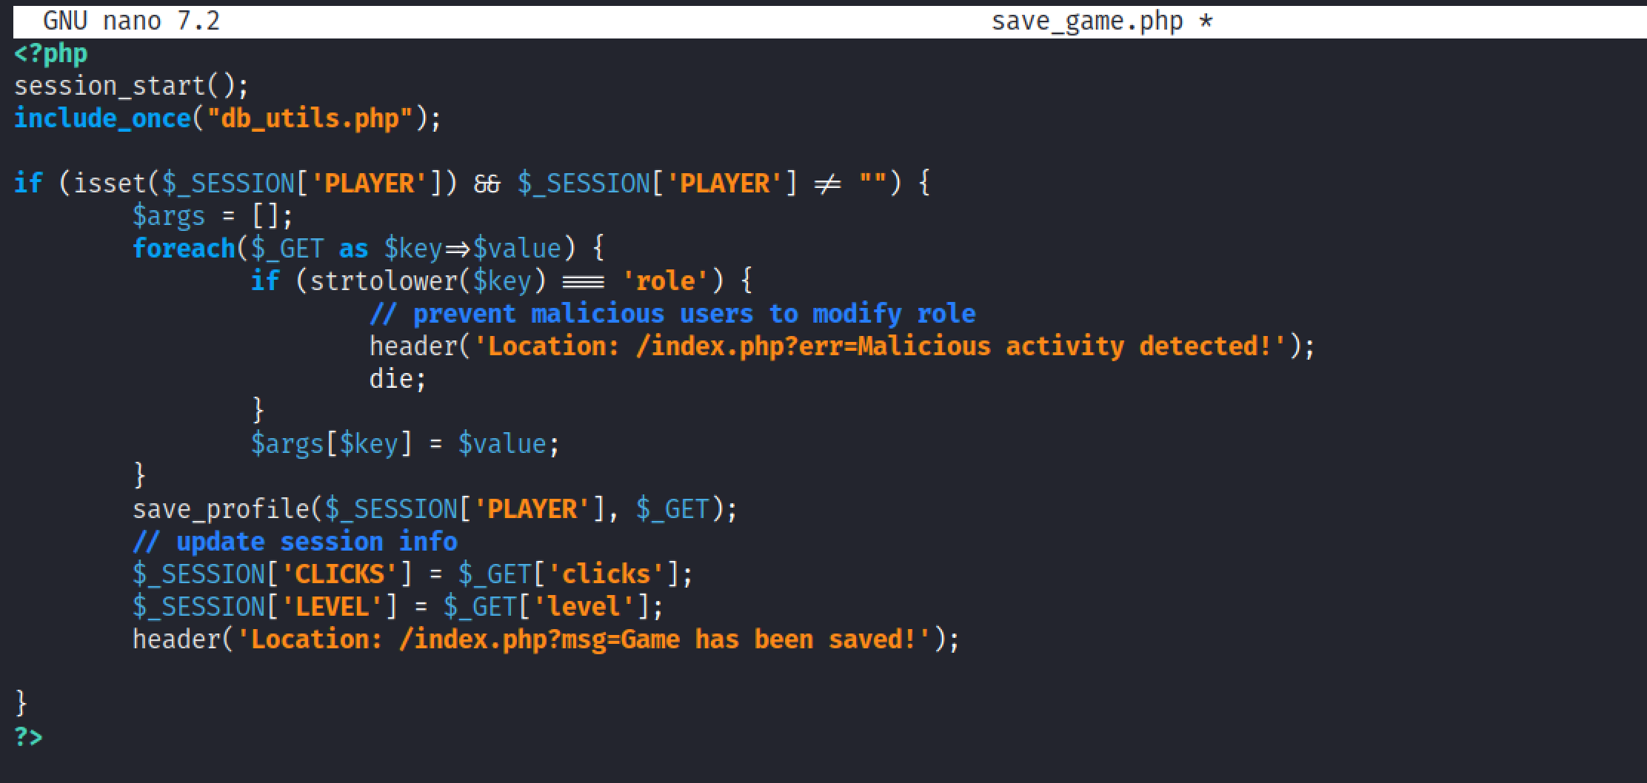Click the $_GET variable in foreach line
This screenshot has height=783, width=1647.
coord(287,249)
